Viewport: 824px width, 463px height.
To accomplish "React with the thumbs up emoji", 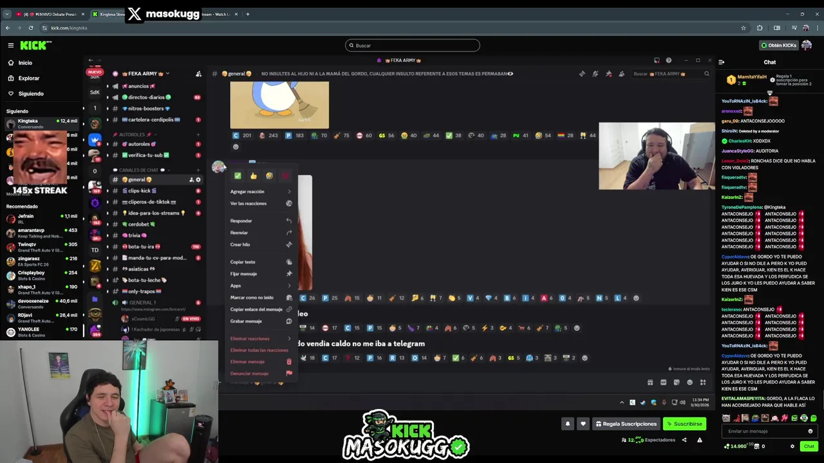I will pyautogui.click(x=254, y=176).
